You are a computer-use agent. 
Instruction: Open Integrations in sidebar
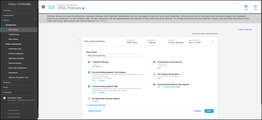point(13,73)
